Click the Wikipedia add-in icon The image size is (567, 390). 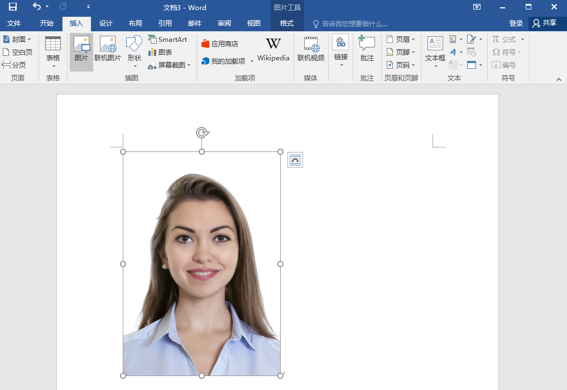[x=273, y=49]
